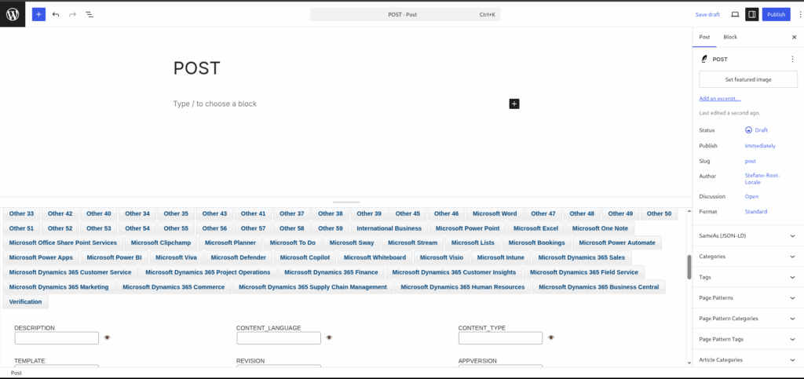Click the feather post icon beside POST

tap(704, 59)
